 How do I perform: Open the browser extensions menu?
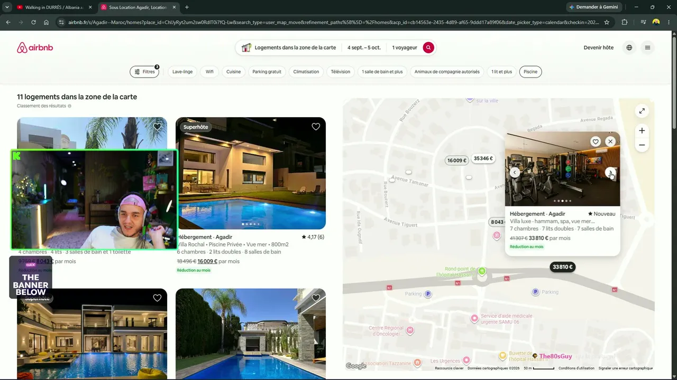[625, 22]
